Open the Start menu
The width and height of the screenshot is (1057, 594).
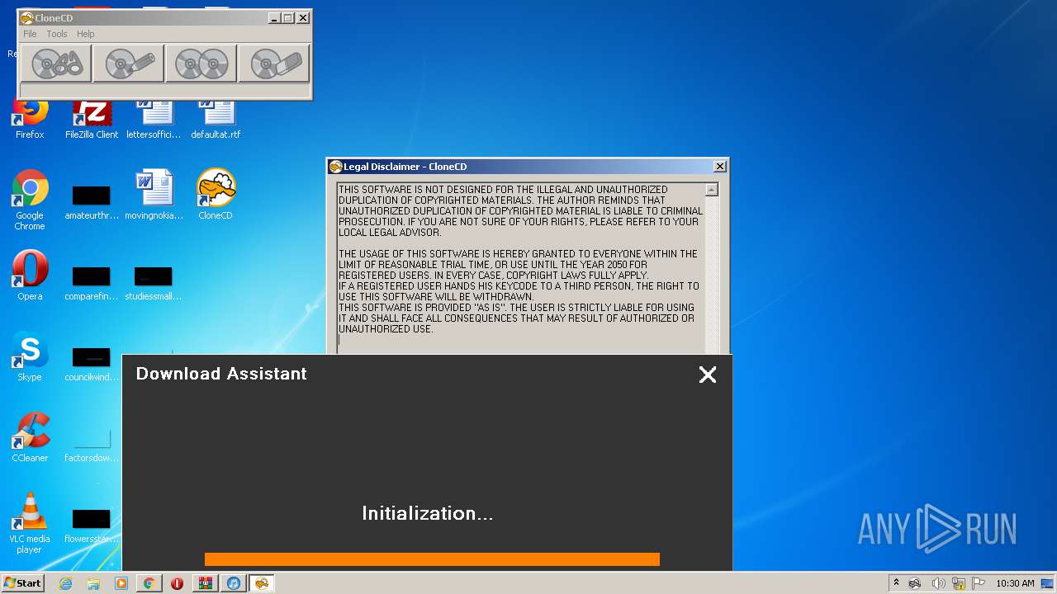[22, 583]
